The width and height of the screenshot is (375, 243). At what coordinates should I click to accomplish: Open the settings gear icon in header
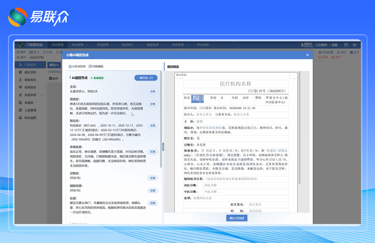tap(354, 45)
